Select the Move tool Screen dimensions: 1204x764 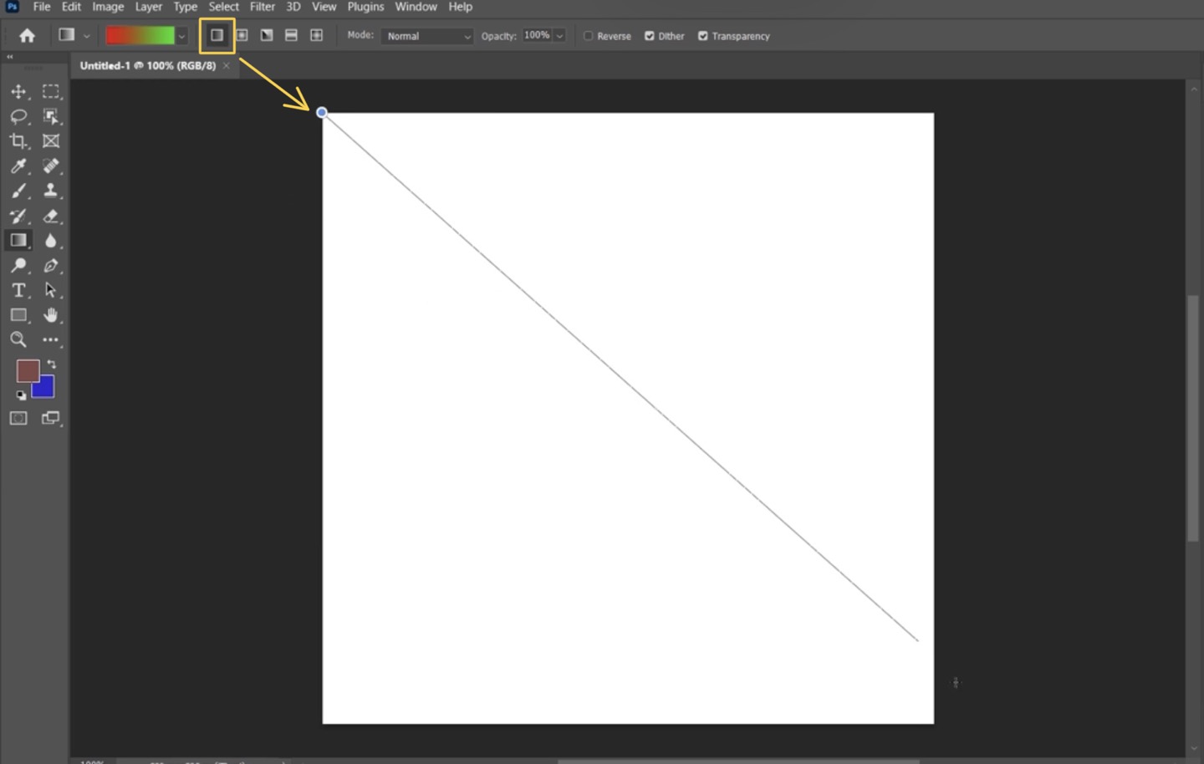pyautogui.click(x=18, y=91)
